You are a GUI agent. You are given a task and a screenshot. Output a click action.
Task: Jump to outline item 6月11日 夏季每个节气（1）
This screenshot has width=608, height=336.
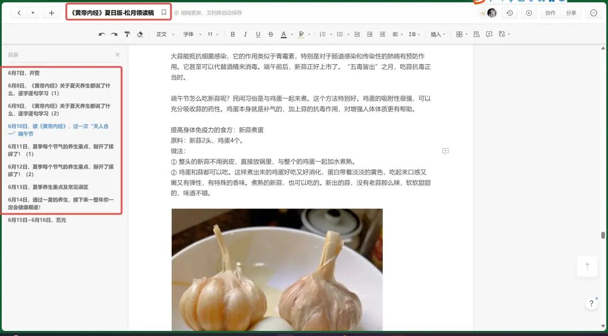click(60, 150)
